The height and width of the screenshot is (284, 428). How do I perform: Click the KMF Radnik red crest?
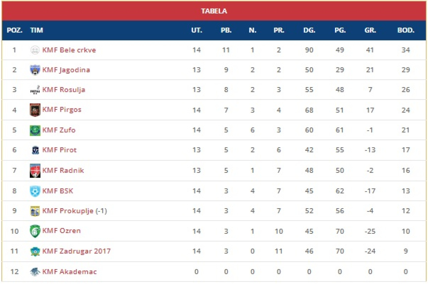[35, 171]
